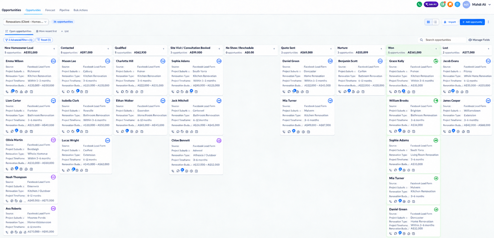Click the Manage Fields gear icon
The width and height of the screenshot is (494, 238).
(x=470, y=40)
